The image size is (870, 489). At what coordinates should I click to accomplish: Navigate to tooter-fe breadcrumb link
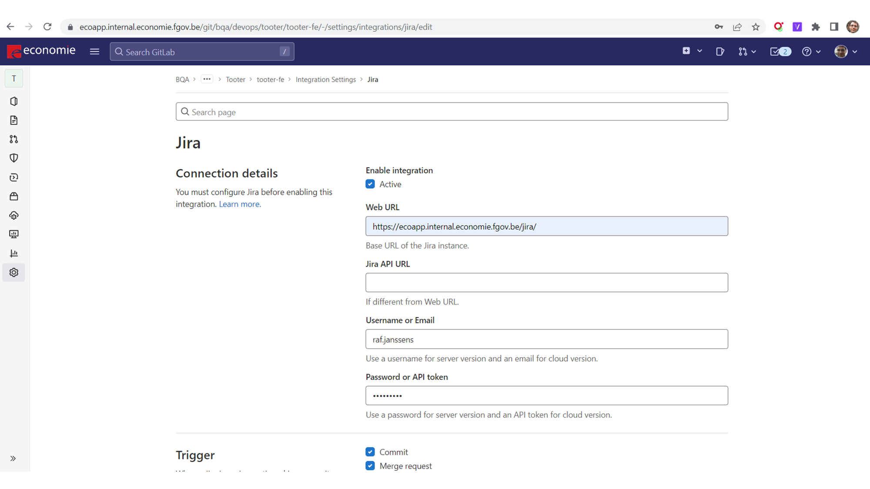[270, 80]
